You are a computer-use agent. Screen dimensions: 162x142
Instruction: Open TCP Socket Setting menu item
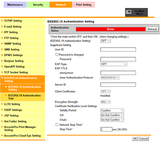click(23, 72)
